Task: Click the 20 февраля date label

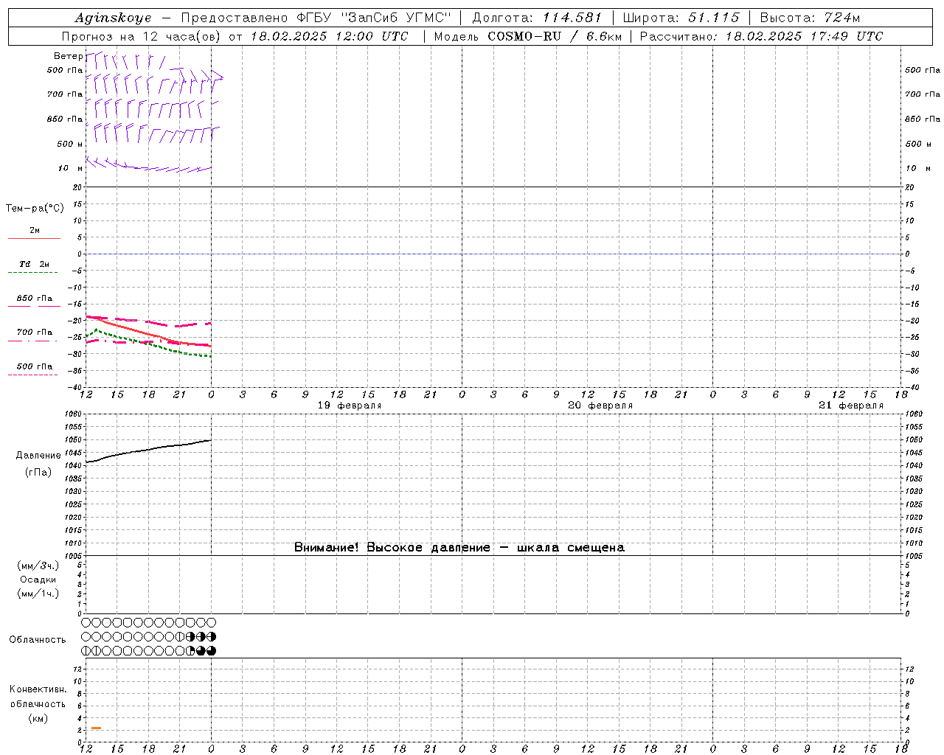Action: [600, 406]
